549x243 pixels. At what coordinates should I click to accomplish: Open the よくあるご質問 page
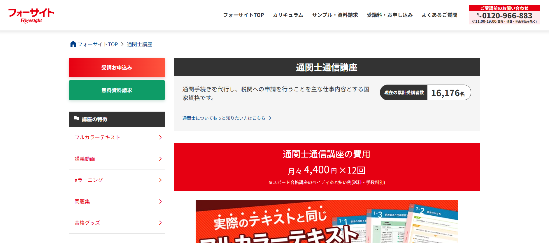pyautogui.click(x=439, y=15)
